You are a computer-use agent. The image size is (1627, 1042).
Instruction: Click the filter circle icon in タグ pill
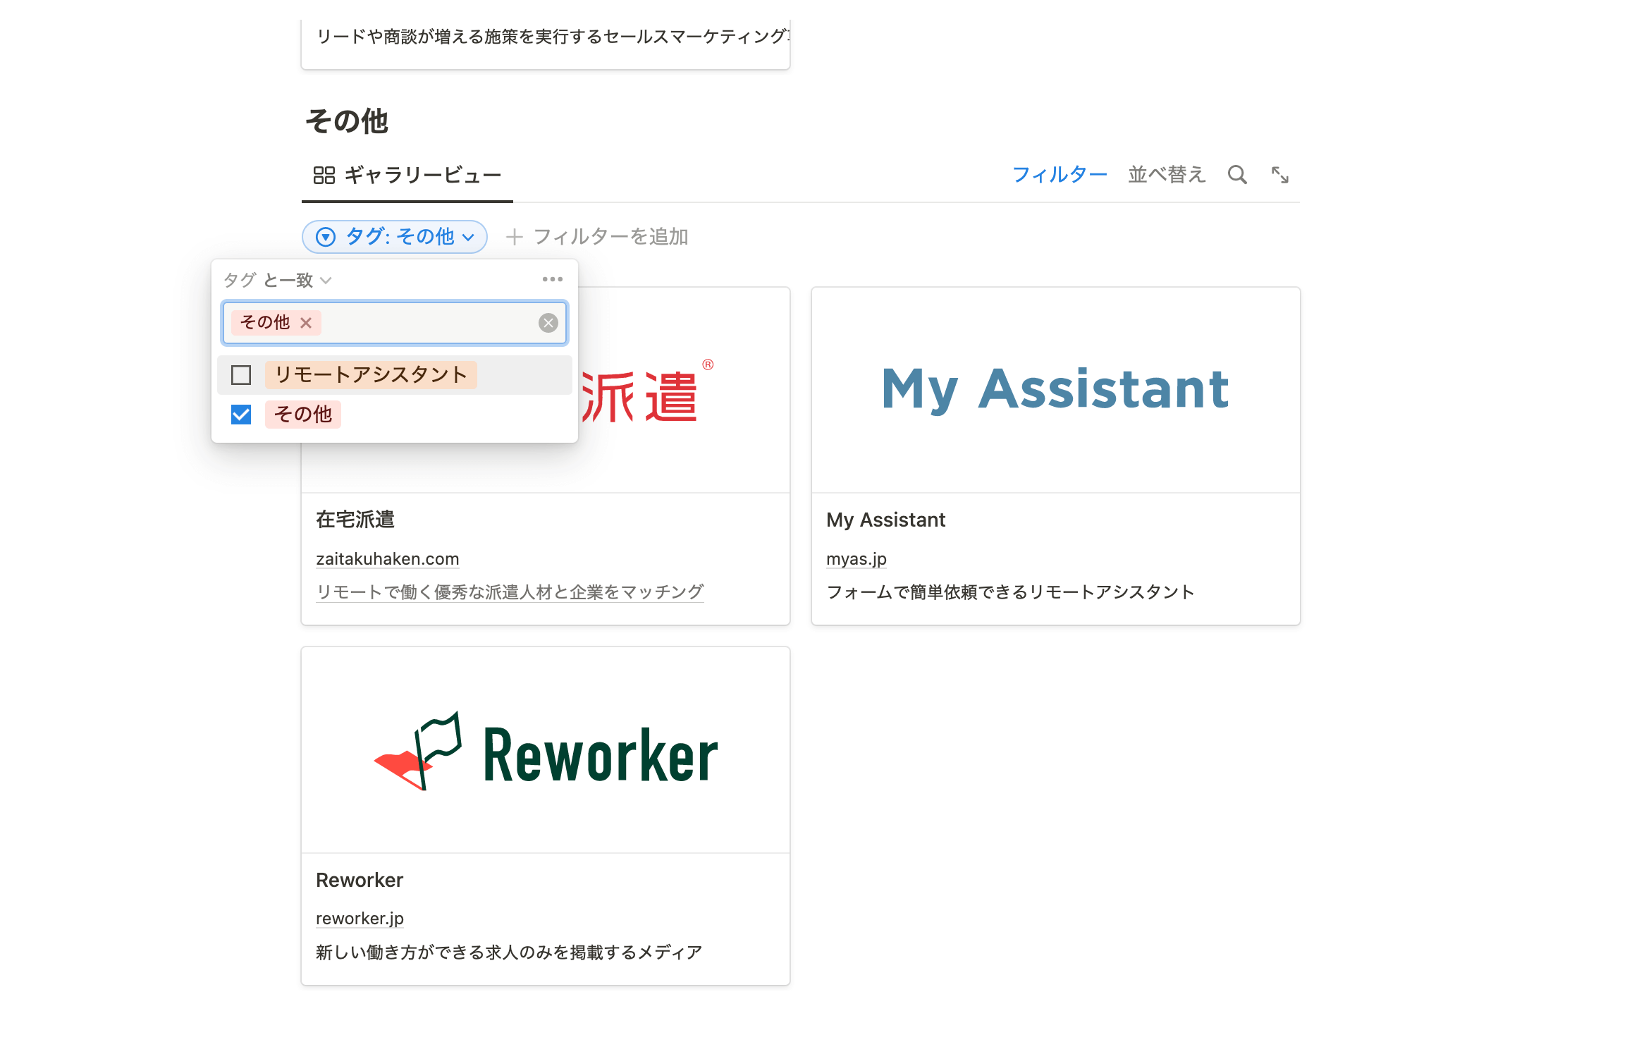pos(326,237)
